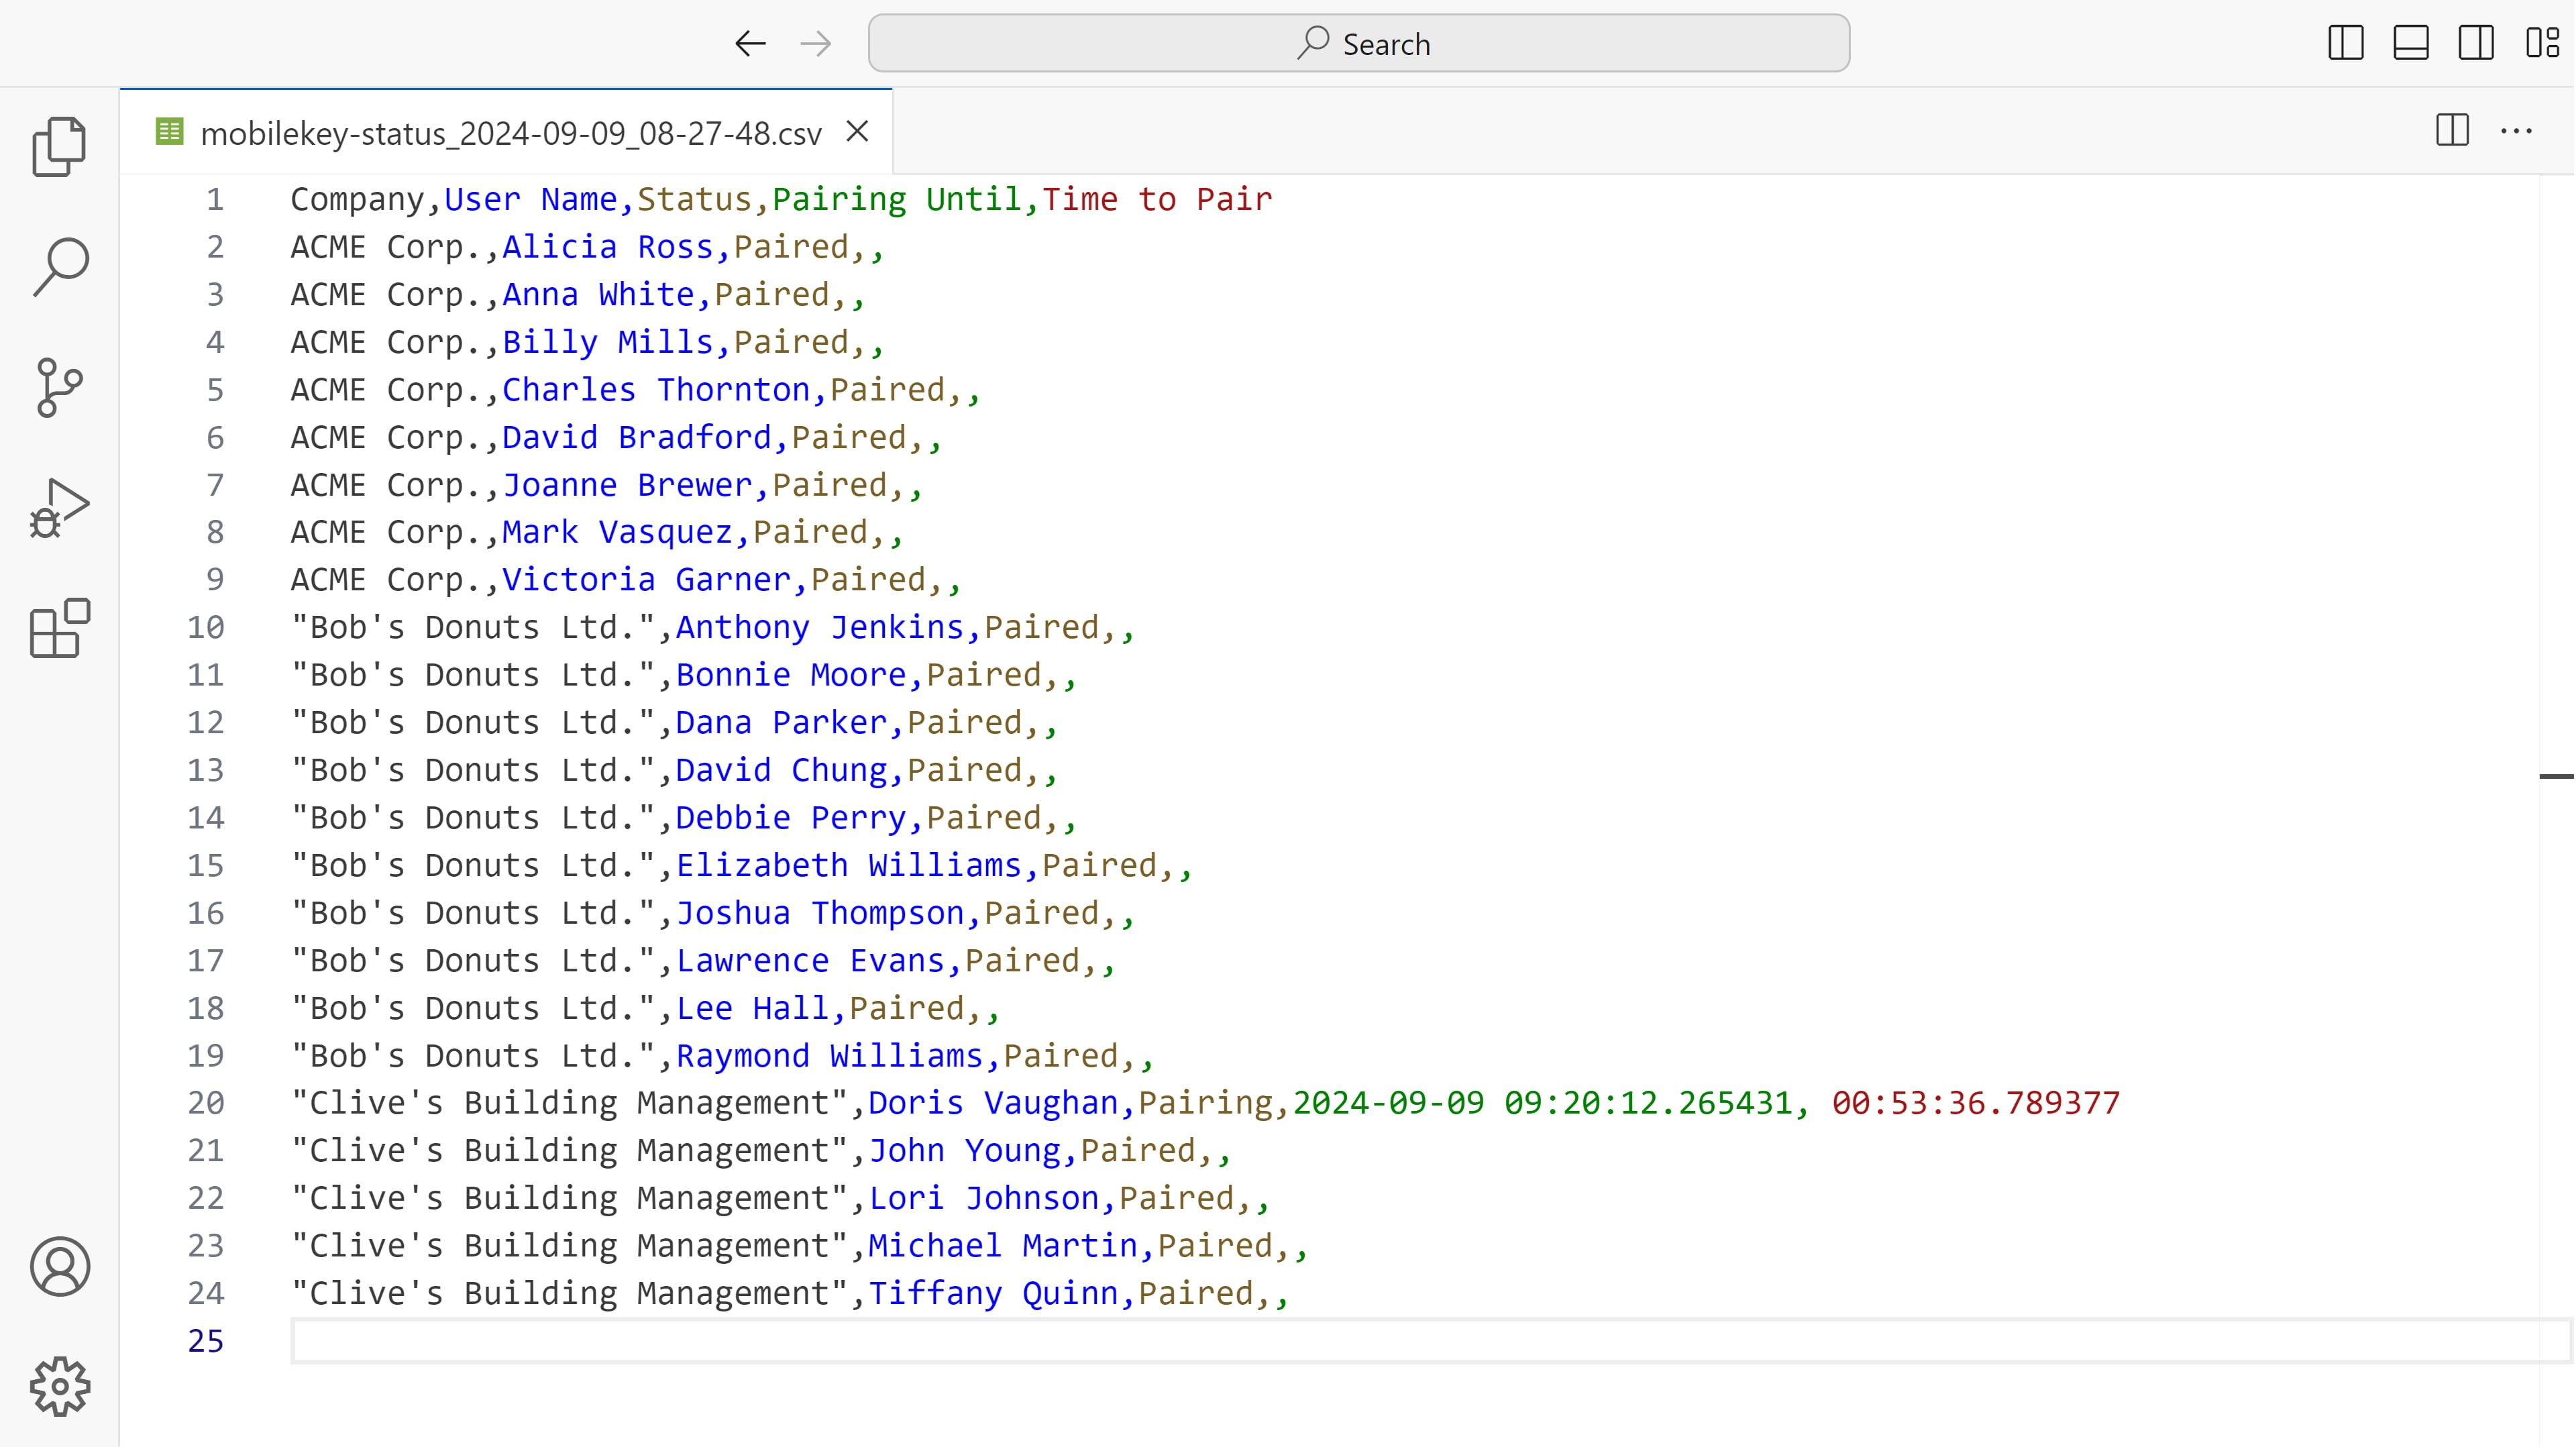The width and height of the screenshot is (2576, 1449).
Task: Place cursor on empty line 25
Action: pos(1430,1341)
